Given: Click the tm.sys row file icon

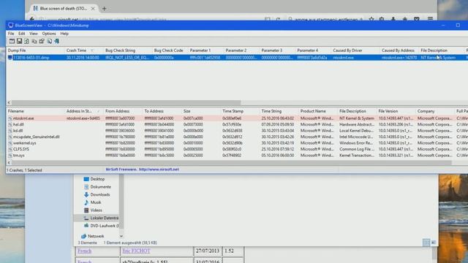Looking at the screenshot, I should (10, 156).
